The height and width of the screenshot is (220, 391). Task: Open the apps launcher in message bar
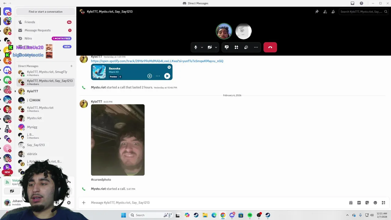[x=383, y=203]
